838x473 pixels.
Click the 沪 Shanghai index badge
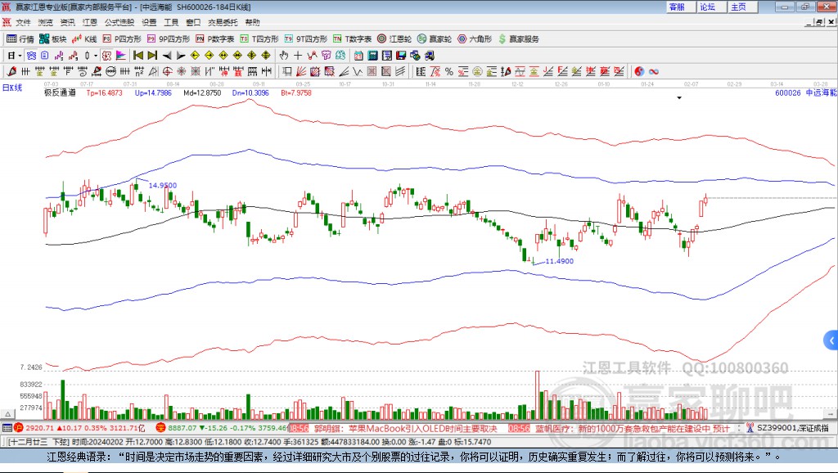(19, 427)
